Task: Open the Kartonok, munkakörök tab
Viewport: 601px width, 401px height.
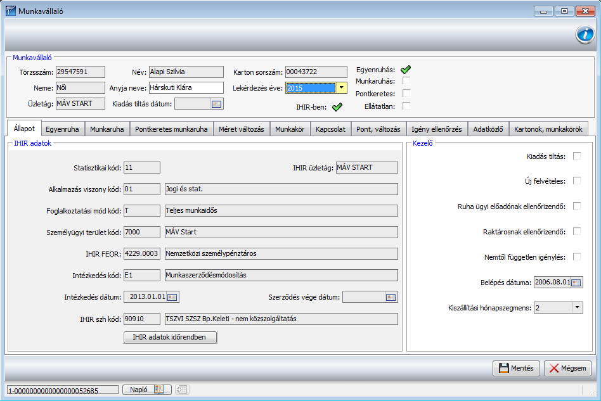Action: (548, 129)
